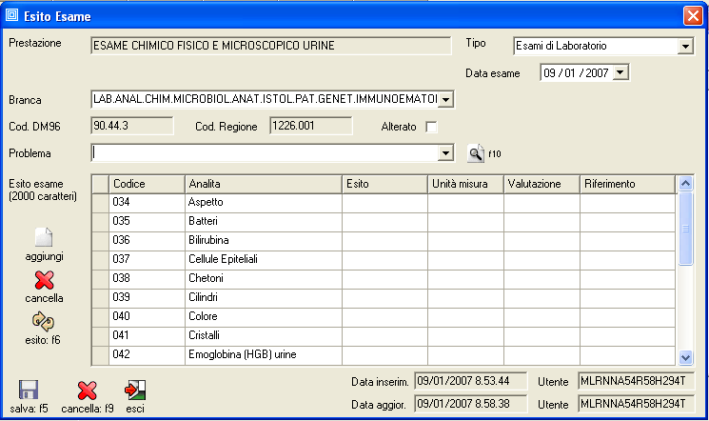Open the Data esame date picker

(x=620, y=71)
